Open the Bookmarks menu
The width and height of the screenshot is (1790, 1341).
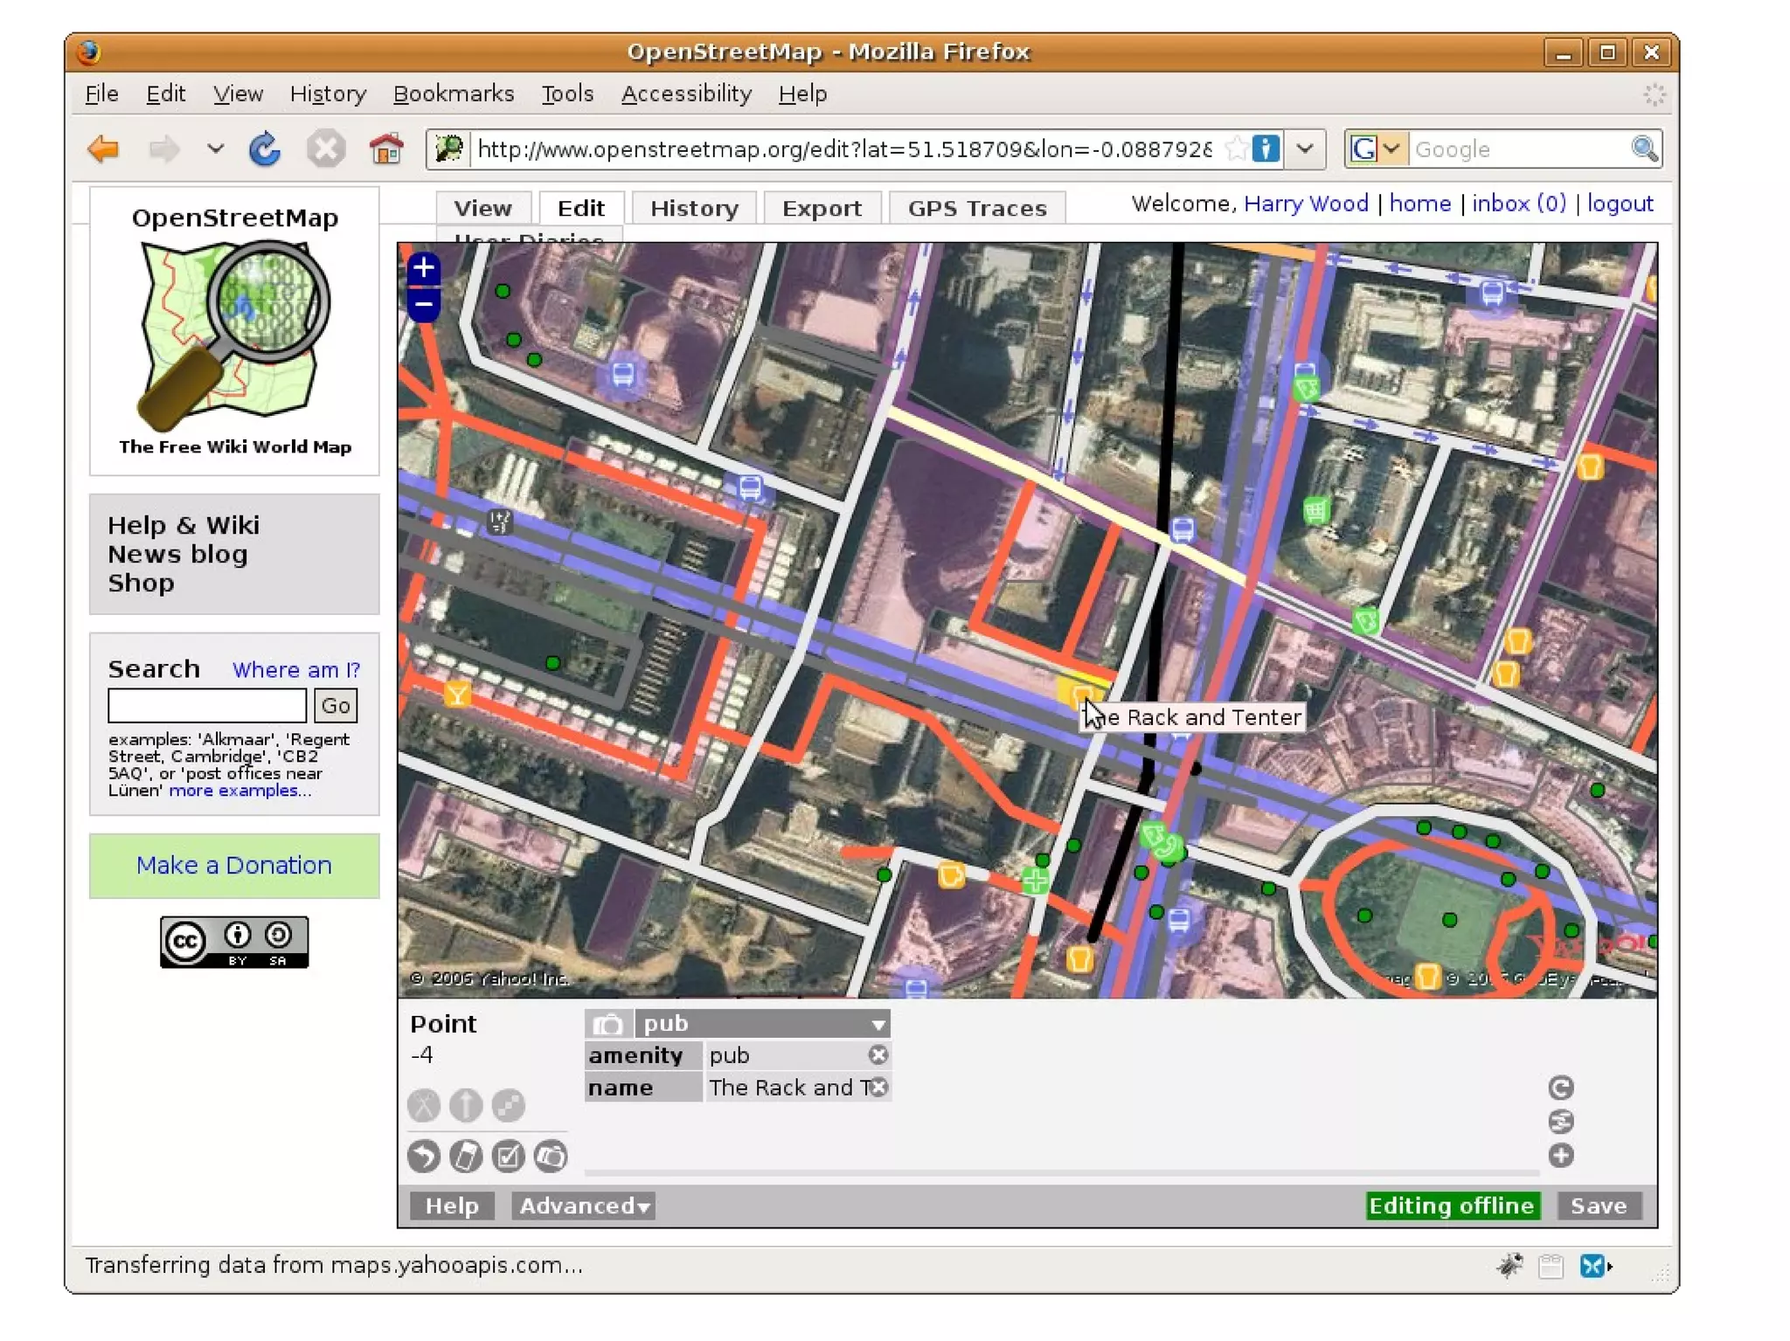click(453, 93)
